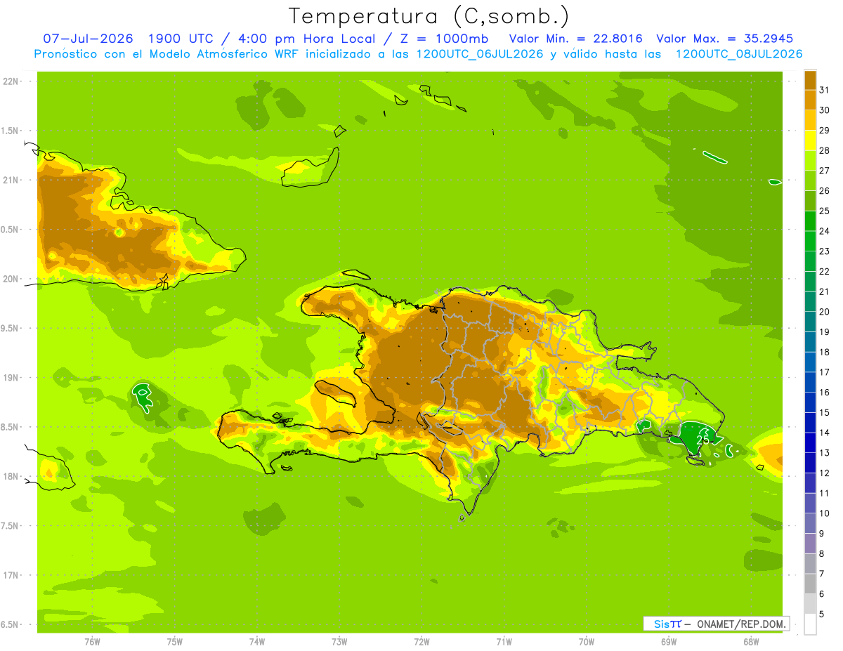Viewport: 843px width, 651px height.
Task: Click the "8.5N" latitude label
Action: 9,427
